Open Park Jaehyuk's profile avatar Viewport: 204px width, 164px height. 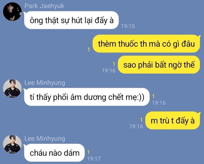(12, 12)
